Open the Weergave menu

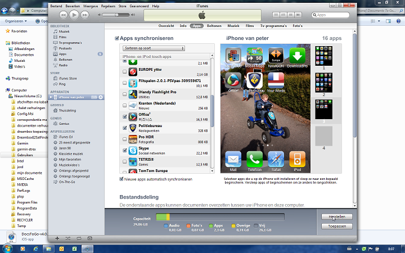[x=91, y=6]
